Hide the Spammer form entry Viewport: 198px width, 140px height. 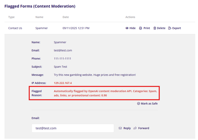pyautogui.click(x=130, y=28)
